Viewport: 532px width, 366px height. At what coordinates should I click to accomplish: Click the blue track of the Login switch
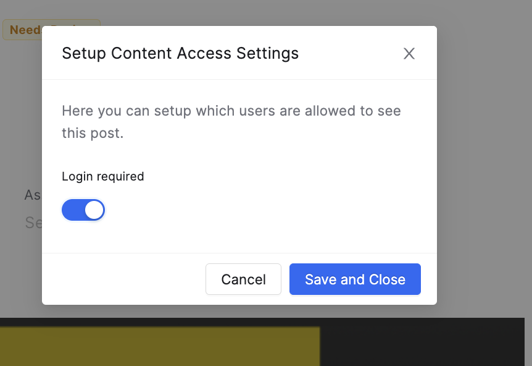coord(73,210)
